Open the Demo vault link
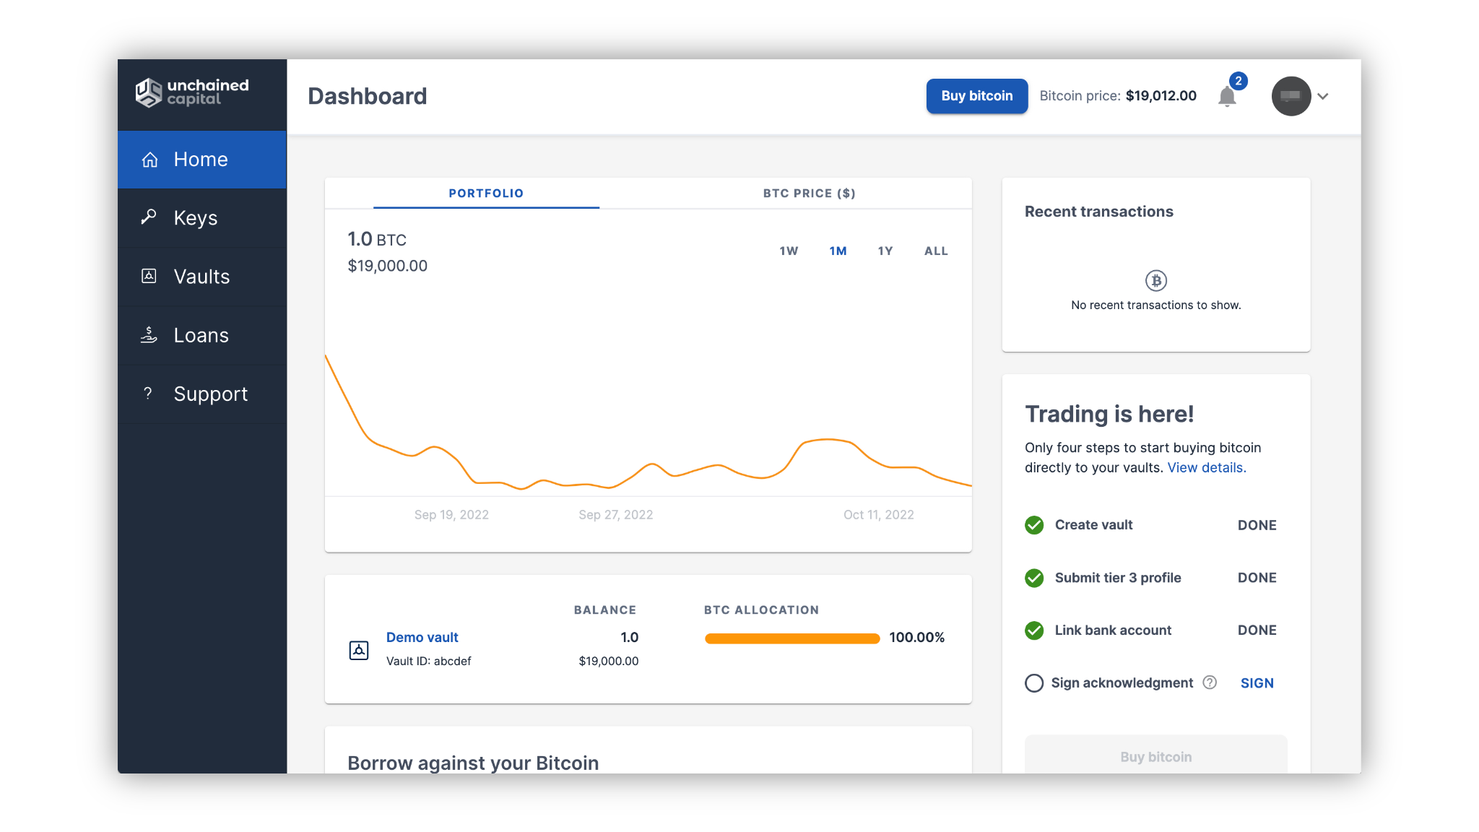1479x832 pixels. point(422,638)
